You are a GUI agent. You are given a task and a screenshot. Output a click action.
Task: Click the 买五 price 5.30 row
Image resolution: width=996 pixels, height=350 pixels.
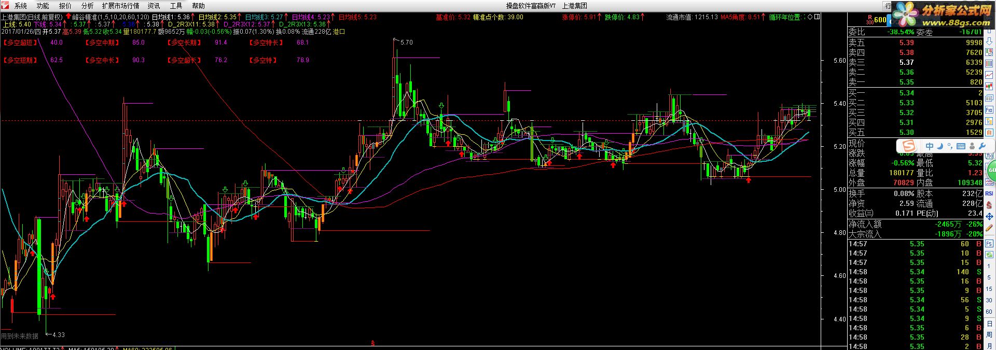click(x=916, y=132)
